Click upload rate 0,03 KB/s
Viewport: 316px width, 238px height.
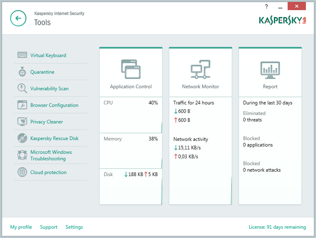click(x=186, y=157)
